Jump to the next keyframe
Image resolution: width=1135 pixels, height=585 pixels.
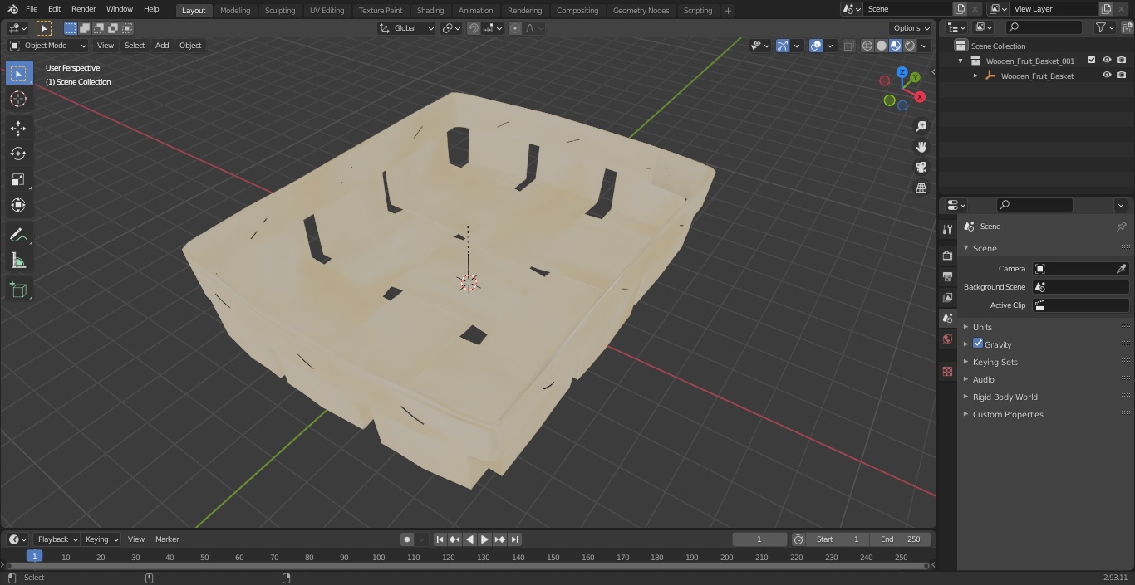[500, 539]
